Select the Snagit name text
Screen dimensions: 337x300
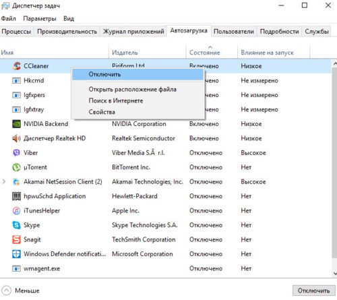click(32, 239)
